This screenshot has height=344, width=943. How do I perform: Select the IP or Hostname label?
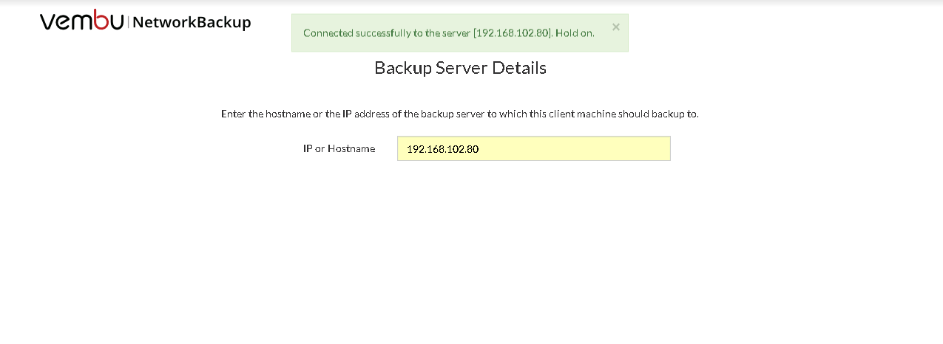[x=339, y=148]
